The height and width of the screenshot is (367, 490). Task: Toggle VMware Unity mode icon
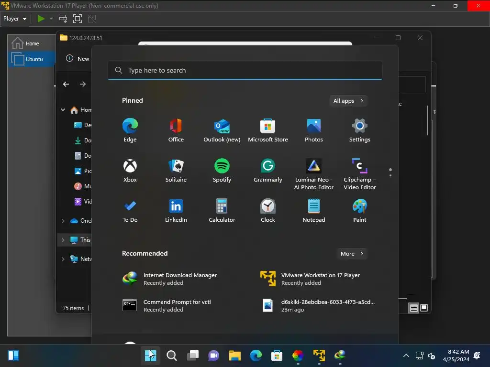[x=92, y=19]
